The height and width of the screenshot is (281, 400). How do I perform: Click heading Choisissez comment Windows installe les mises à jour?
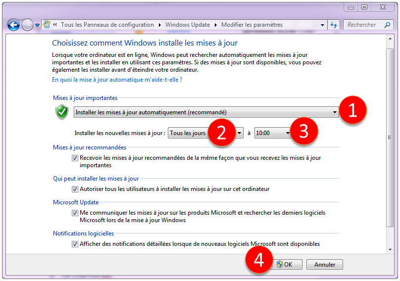tap(145, 43)
